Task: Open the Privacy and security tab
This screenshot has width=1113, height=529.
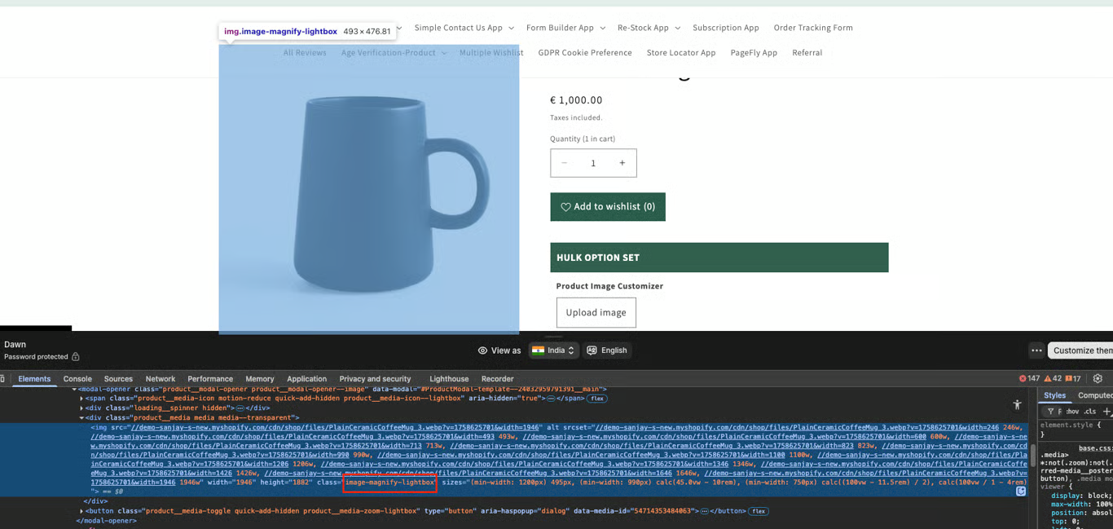Action: tap(375, 379)
